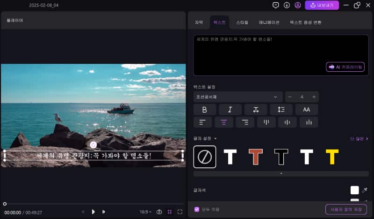This screenshot has height=219, width=374.
Task: Take a snapshot with camera icon
Action: pyautogui.click(x=159, y=212)
